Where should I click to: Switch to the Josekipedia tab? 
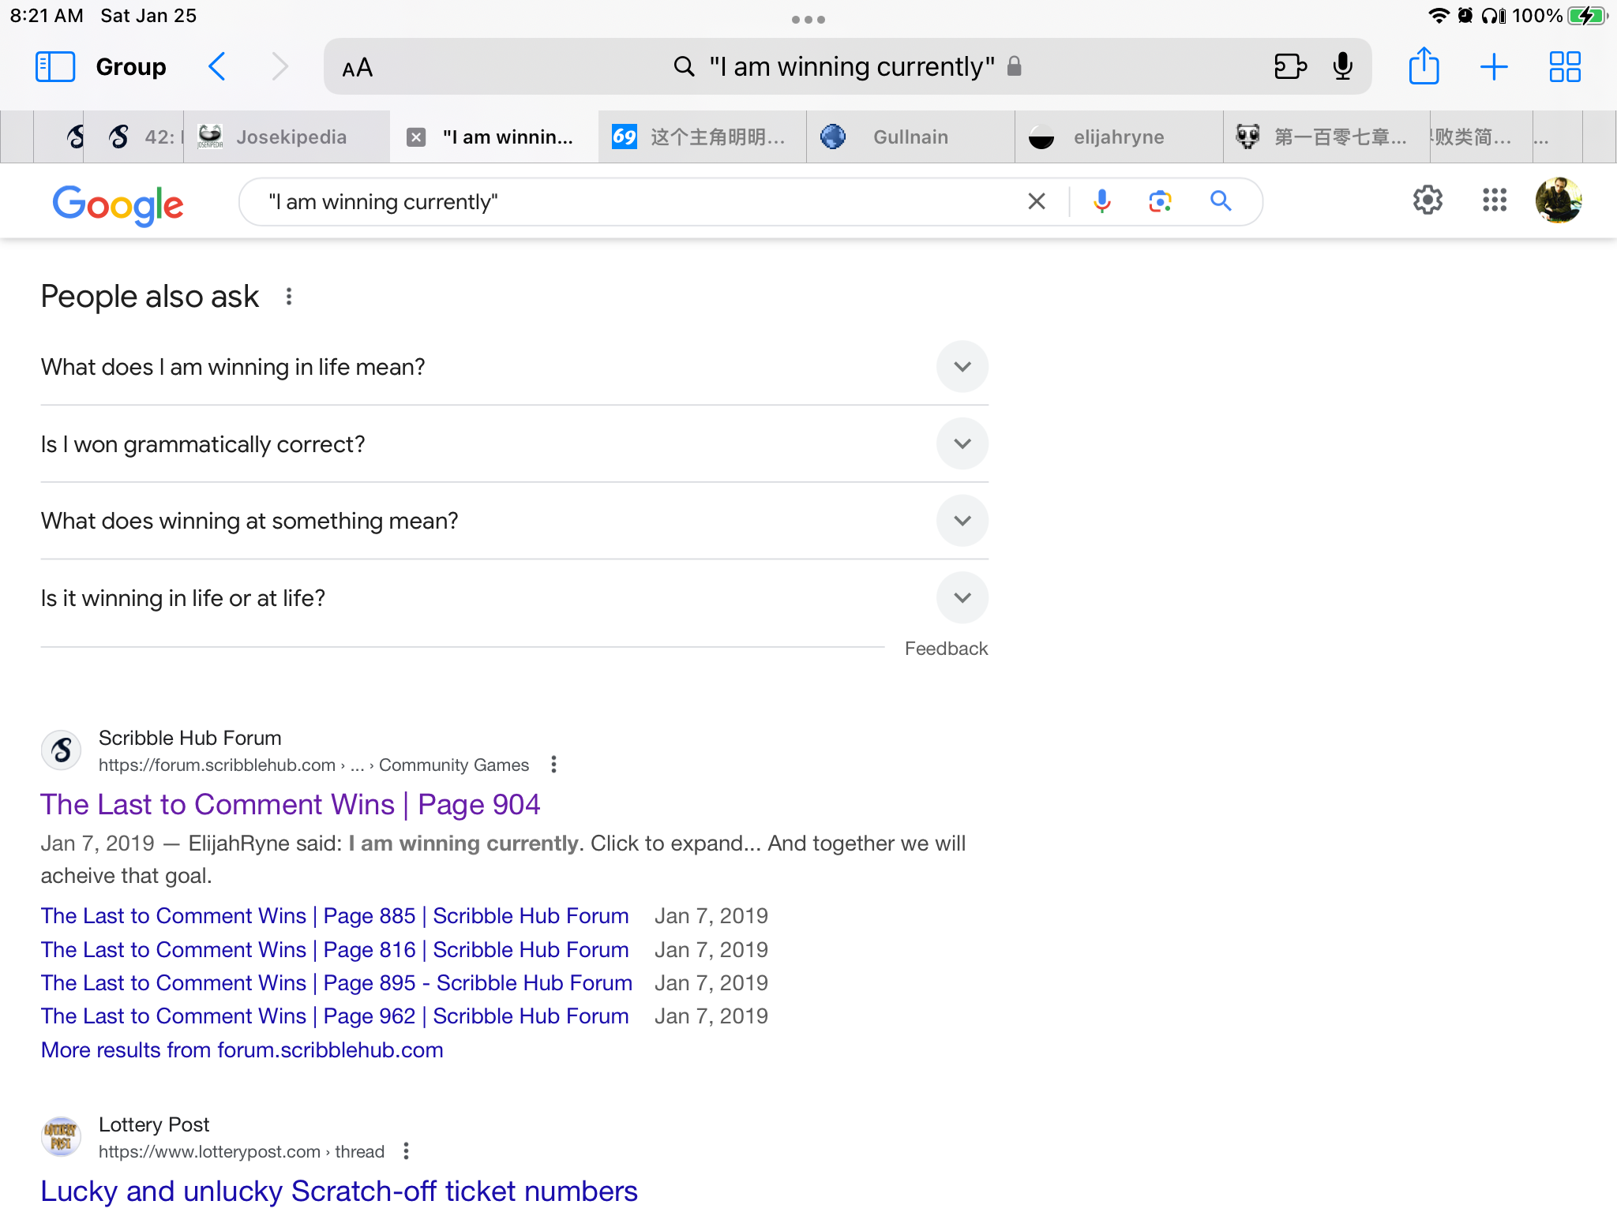[291, 137]
